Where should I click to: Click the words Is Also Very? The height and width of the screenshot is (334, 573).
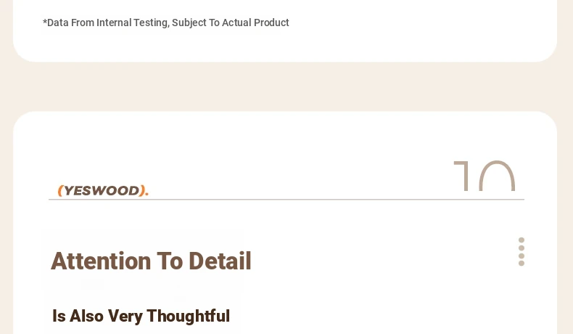click(x=97, y=316)
